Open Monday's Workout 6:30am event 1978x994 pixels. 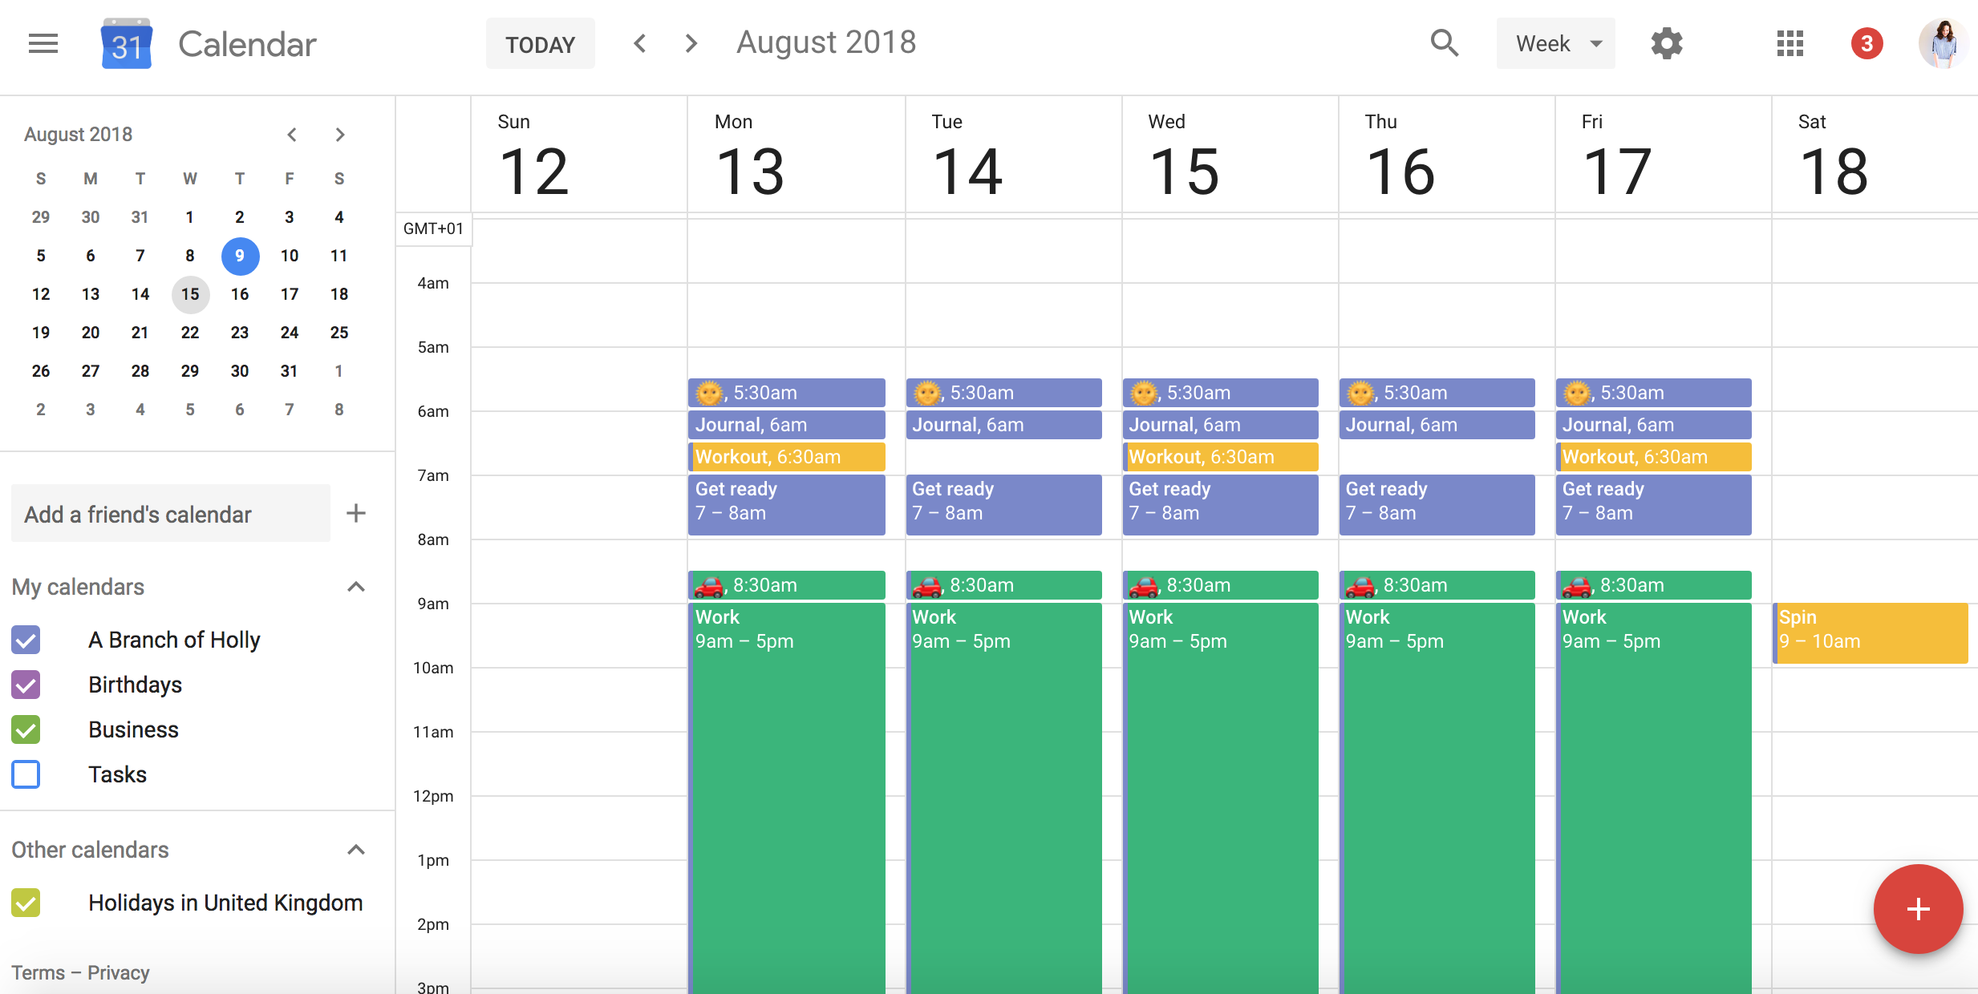pyautogui.click(x=787, y=457)
